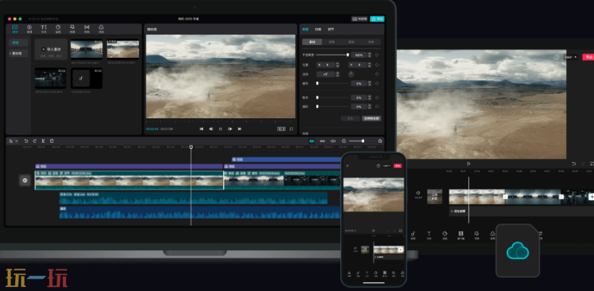Click the help question mark icon on tablet
Image resolution: width=594 pixels, height=291 pixels.
pyautogui.click(x=556, y=57)
